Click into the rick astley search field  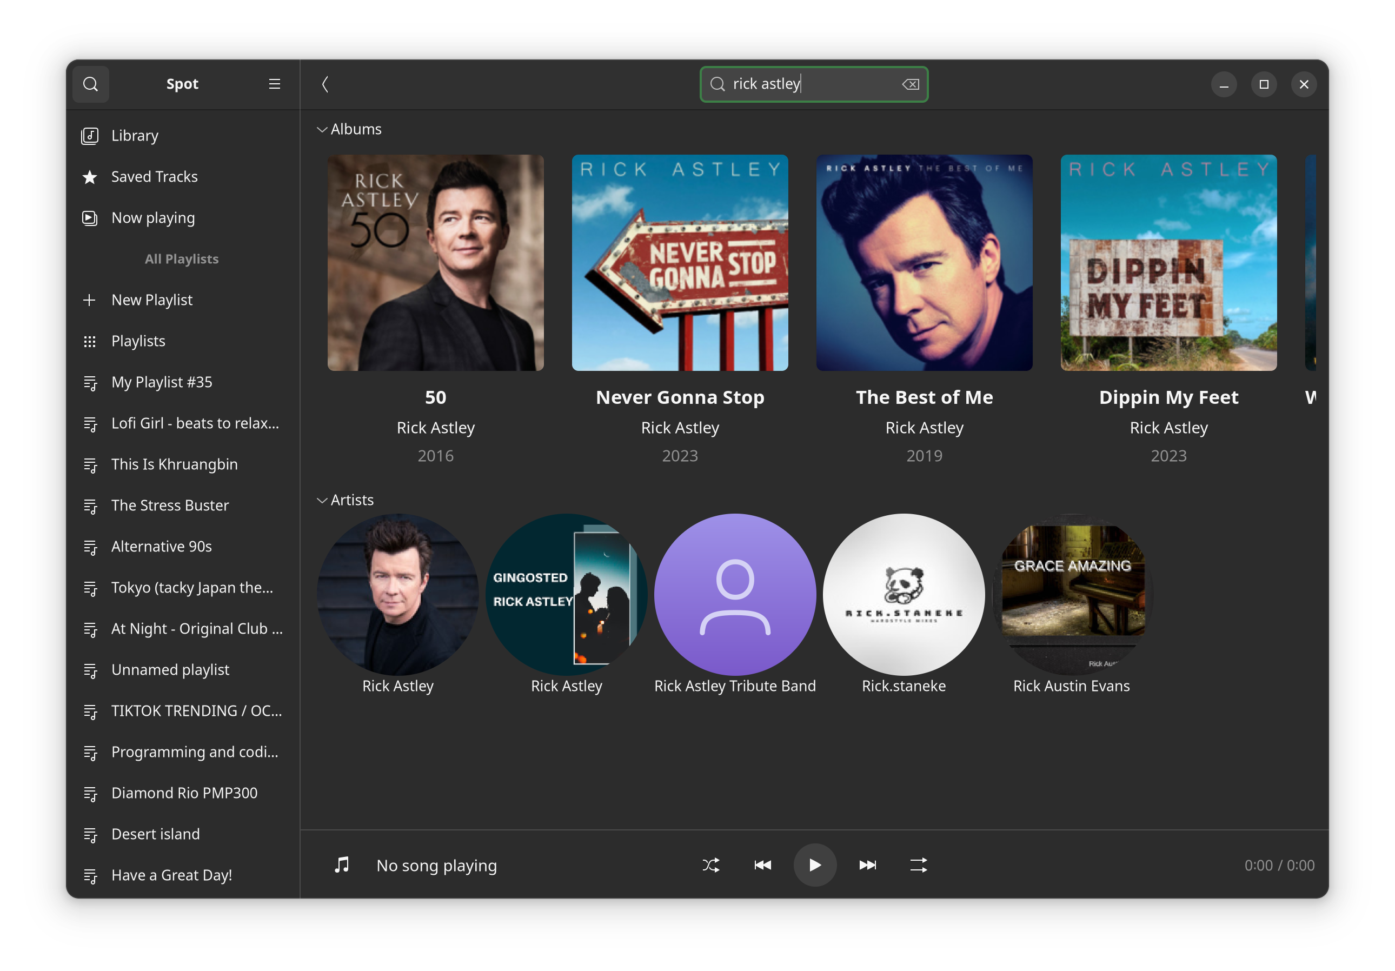point(814,84)
